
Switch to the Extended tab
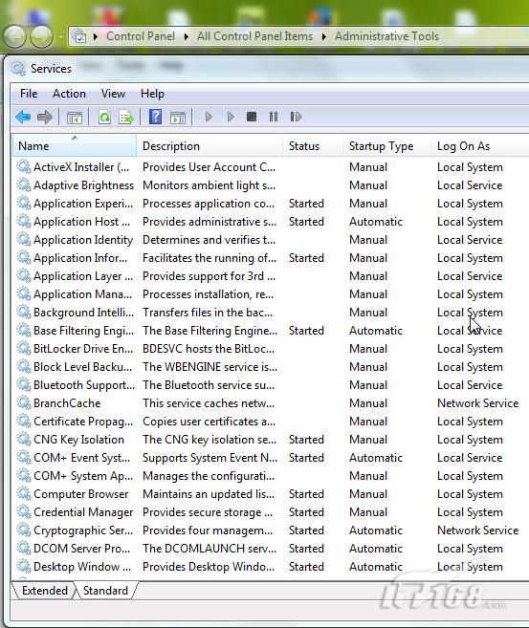(45, 591)
